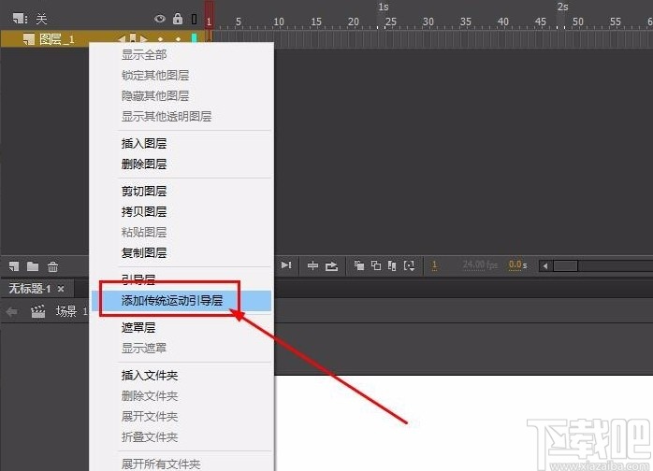Click the go to last frame button
This screenshot has height=471, width=653.
pyautogui.click(x=286, y=265)
